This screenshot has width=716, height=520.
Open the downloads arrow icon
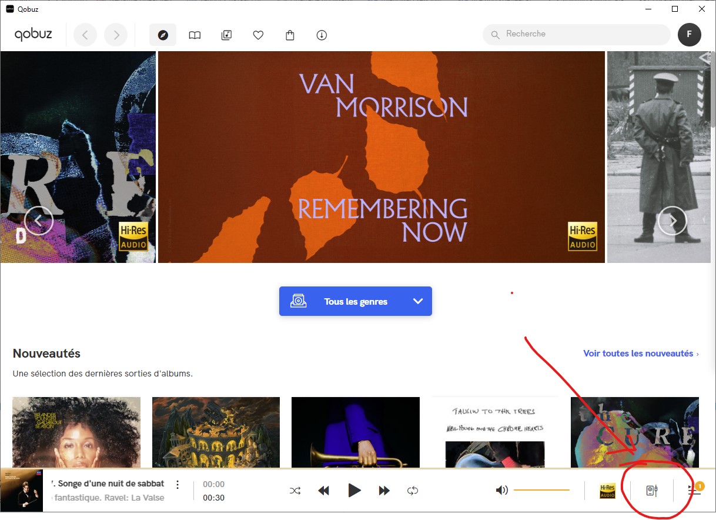tap(322, 35)
